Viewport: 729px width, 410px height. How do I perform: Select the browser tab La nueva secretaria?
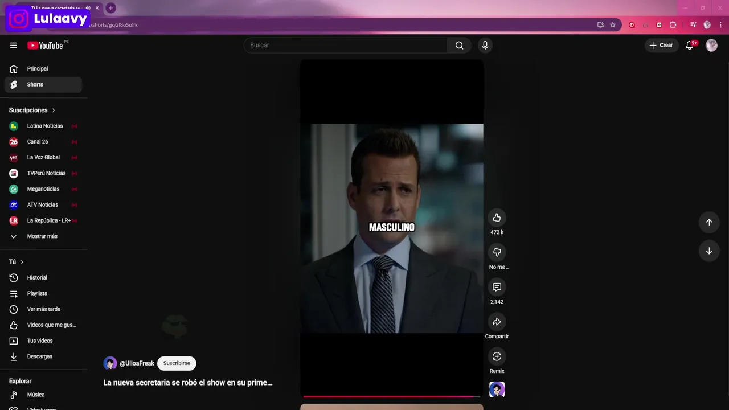57,8
